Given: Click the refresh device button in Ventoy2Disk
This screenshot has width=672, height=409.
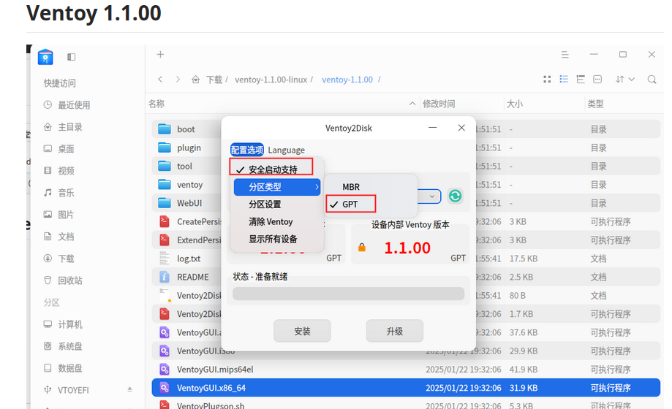Looking at the screenshot, I should point(455,196).
